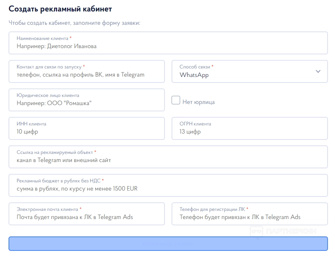Select the Юридическое лицо клиента input
335x259 pixels.
click(x=86, y=103)
